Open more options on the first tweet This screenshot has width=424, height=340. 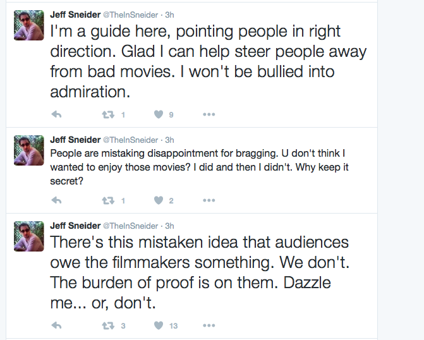tap(209, 114)
